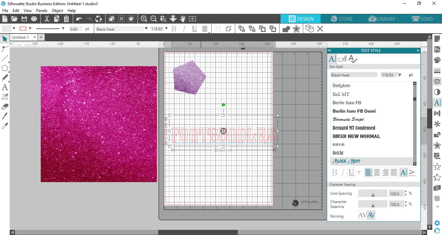Adjust the Character Spacing slider
This screenshot has height=235, width=442.
coord(373,204)
